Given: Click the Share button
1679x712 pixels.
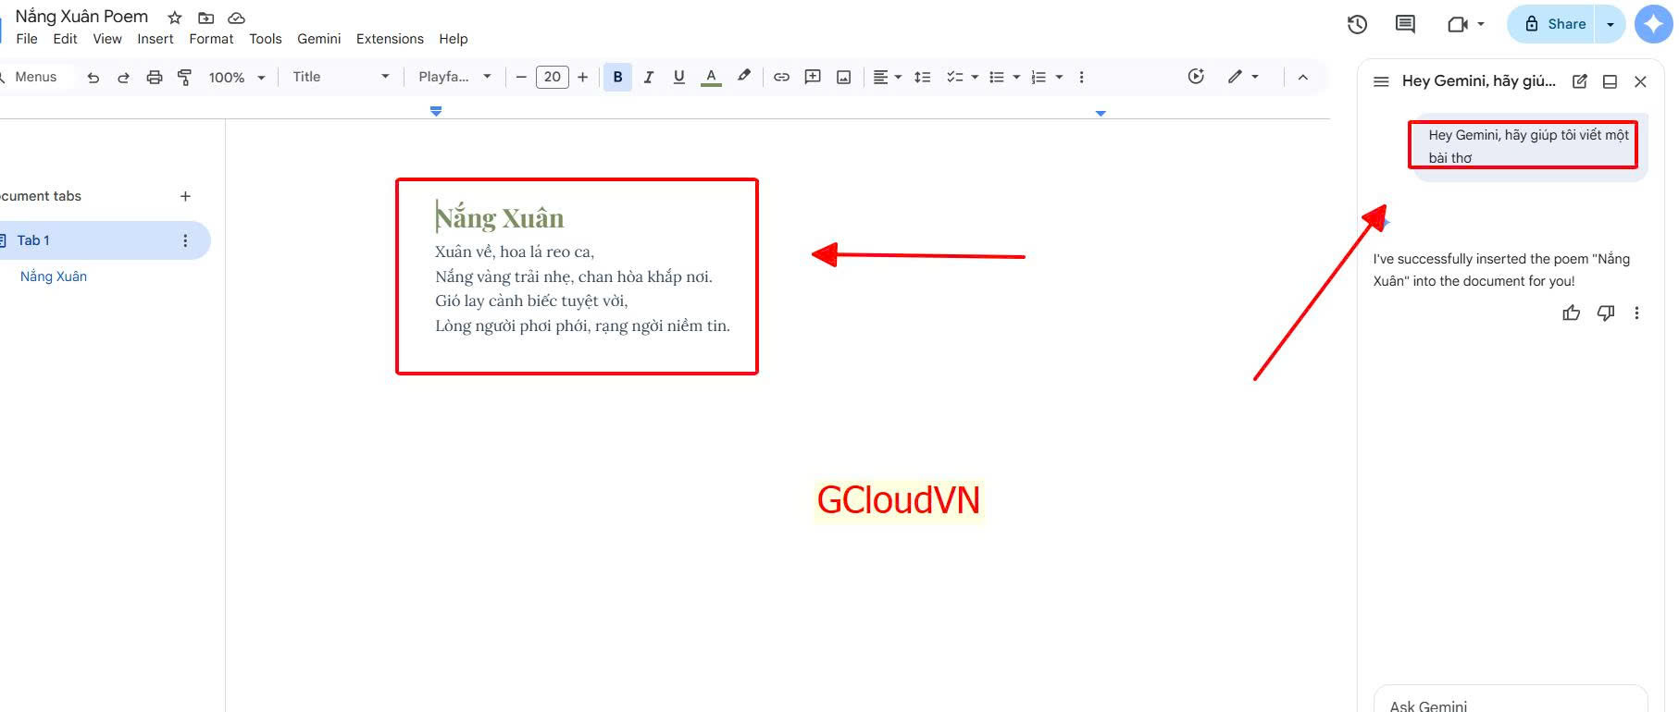Looking at the screenshot, I should [x=1554, y=24].
